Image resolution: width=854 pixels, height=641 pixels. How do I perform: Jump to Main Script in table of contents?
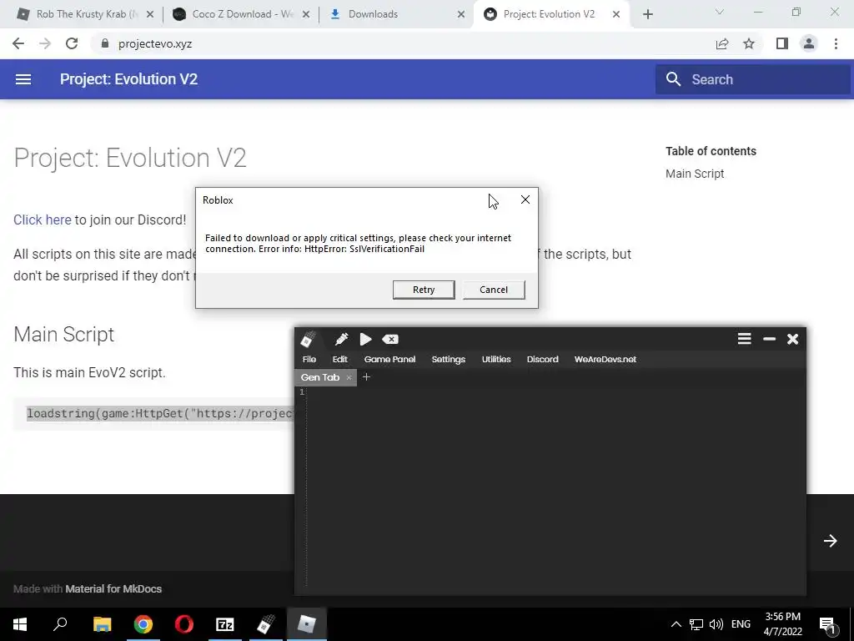(695, 174)
